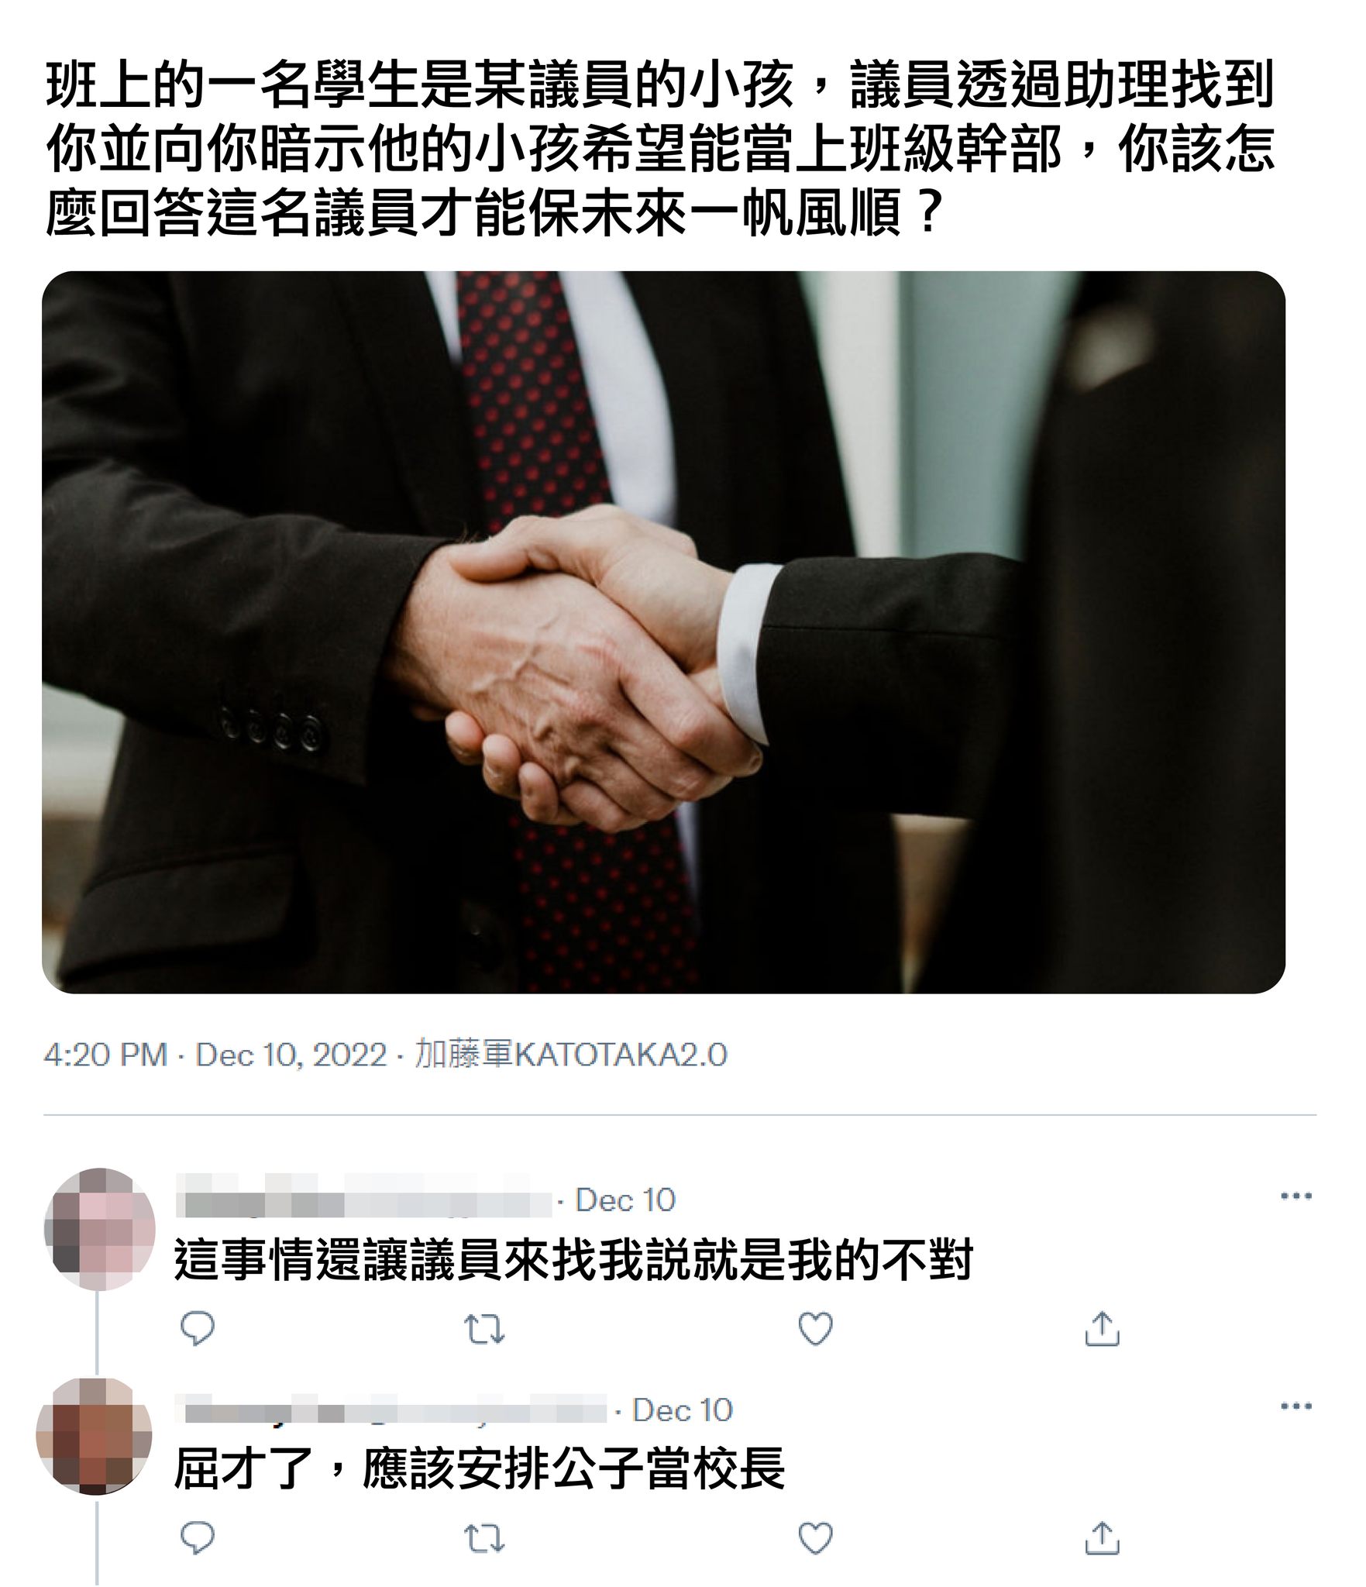Viewport: 1366px width, 1587px height.
Task: Click the first comment's Dec 10 date
Action: pyautogui.click(x=625, y=1200)
